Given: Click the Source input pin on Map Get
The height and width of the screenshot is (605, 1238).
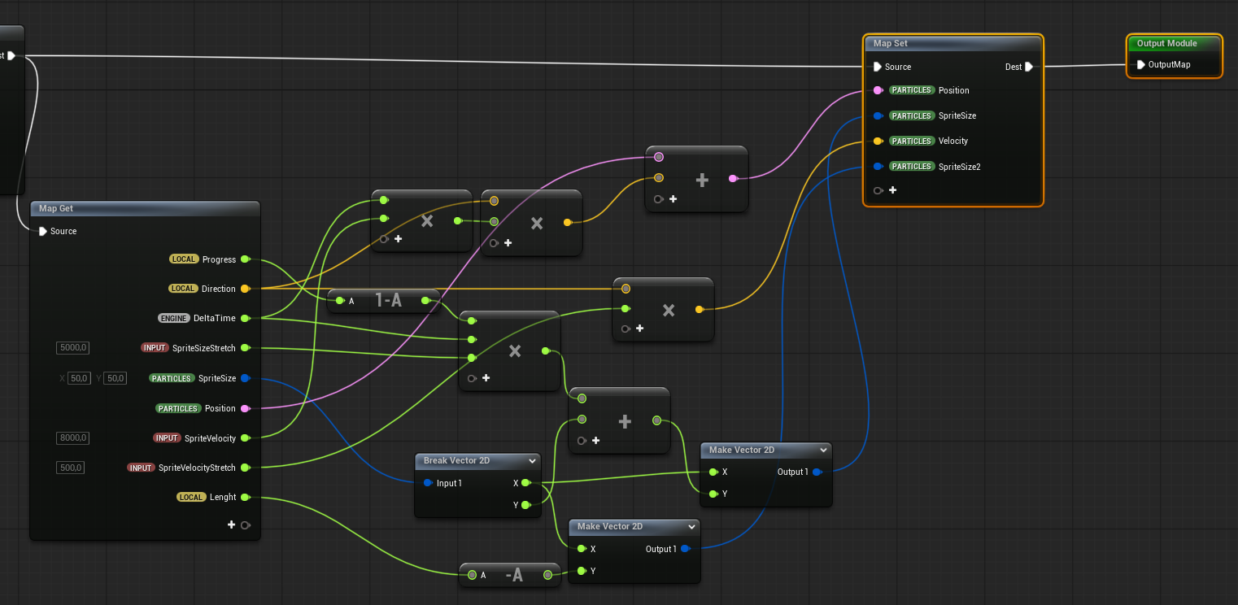Looking at the screenshot, I should [x=43, y=231].
